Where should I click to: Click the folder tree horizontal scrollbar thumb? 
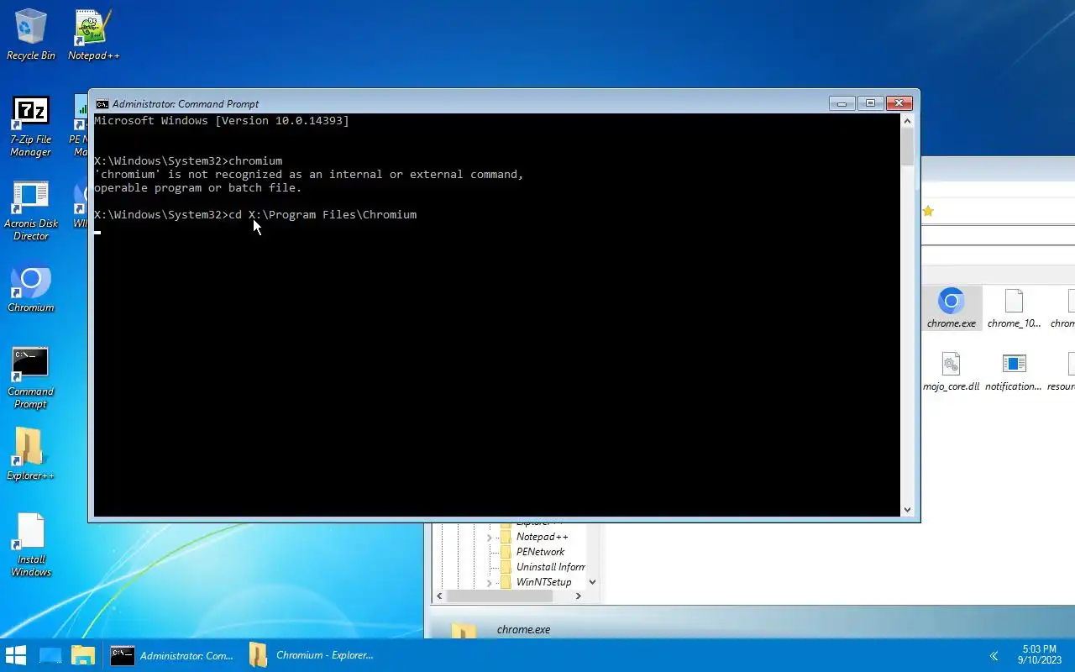[499, 596]
